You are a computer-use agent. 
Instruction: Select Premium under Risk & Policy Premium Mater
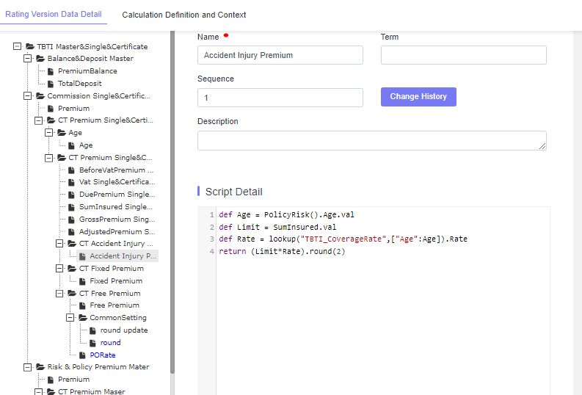[x=74, y=380]
